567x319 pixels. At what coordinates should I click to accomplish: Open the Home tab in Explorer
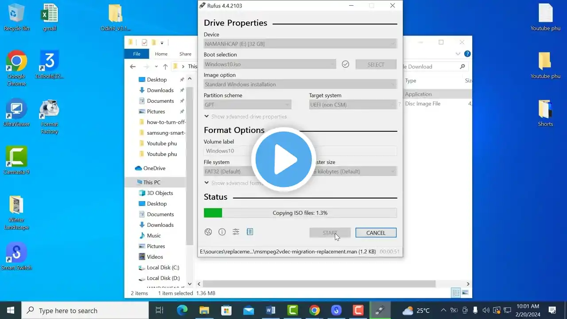coord(161,54)
